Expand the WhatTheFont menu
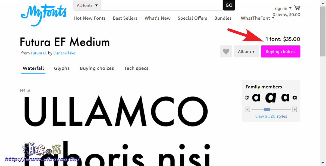 coord(257,18)
